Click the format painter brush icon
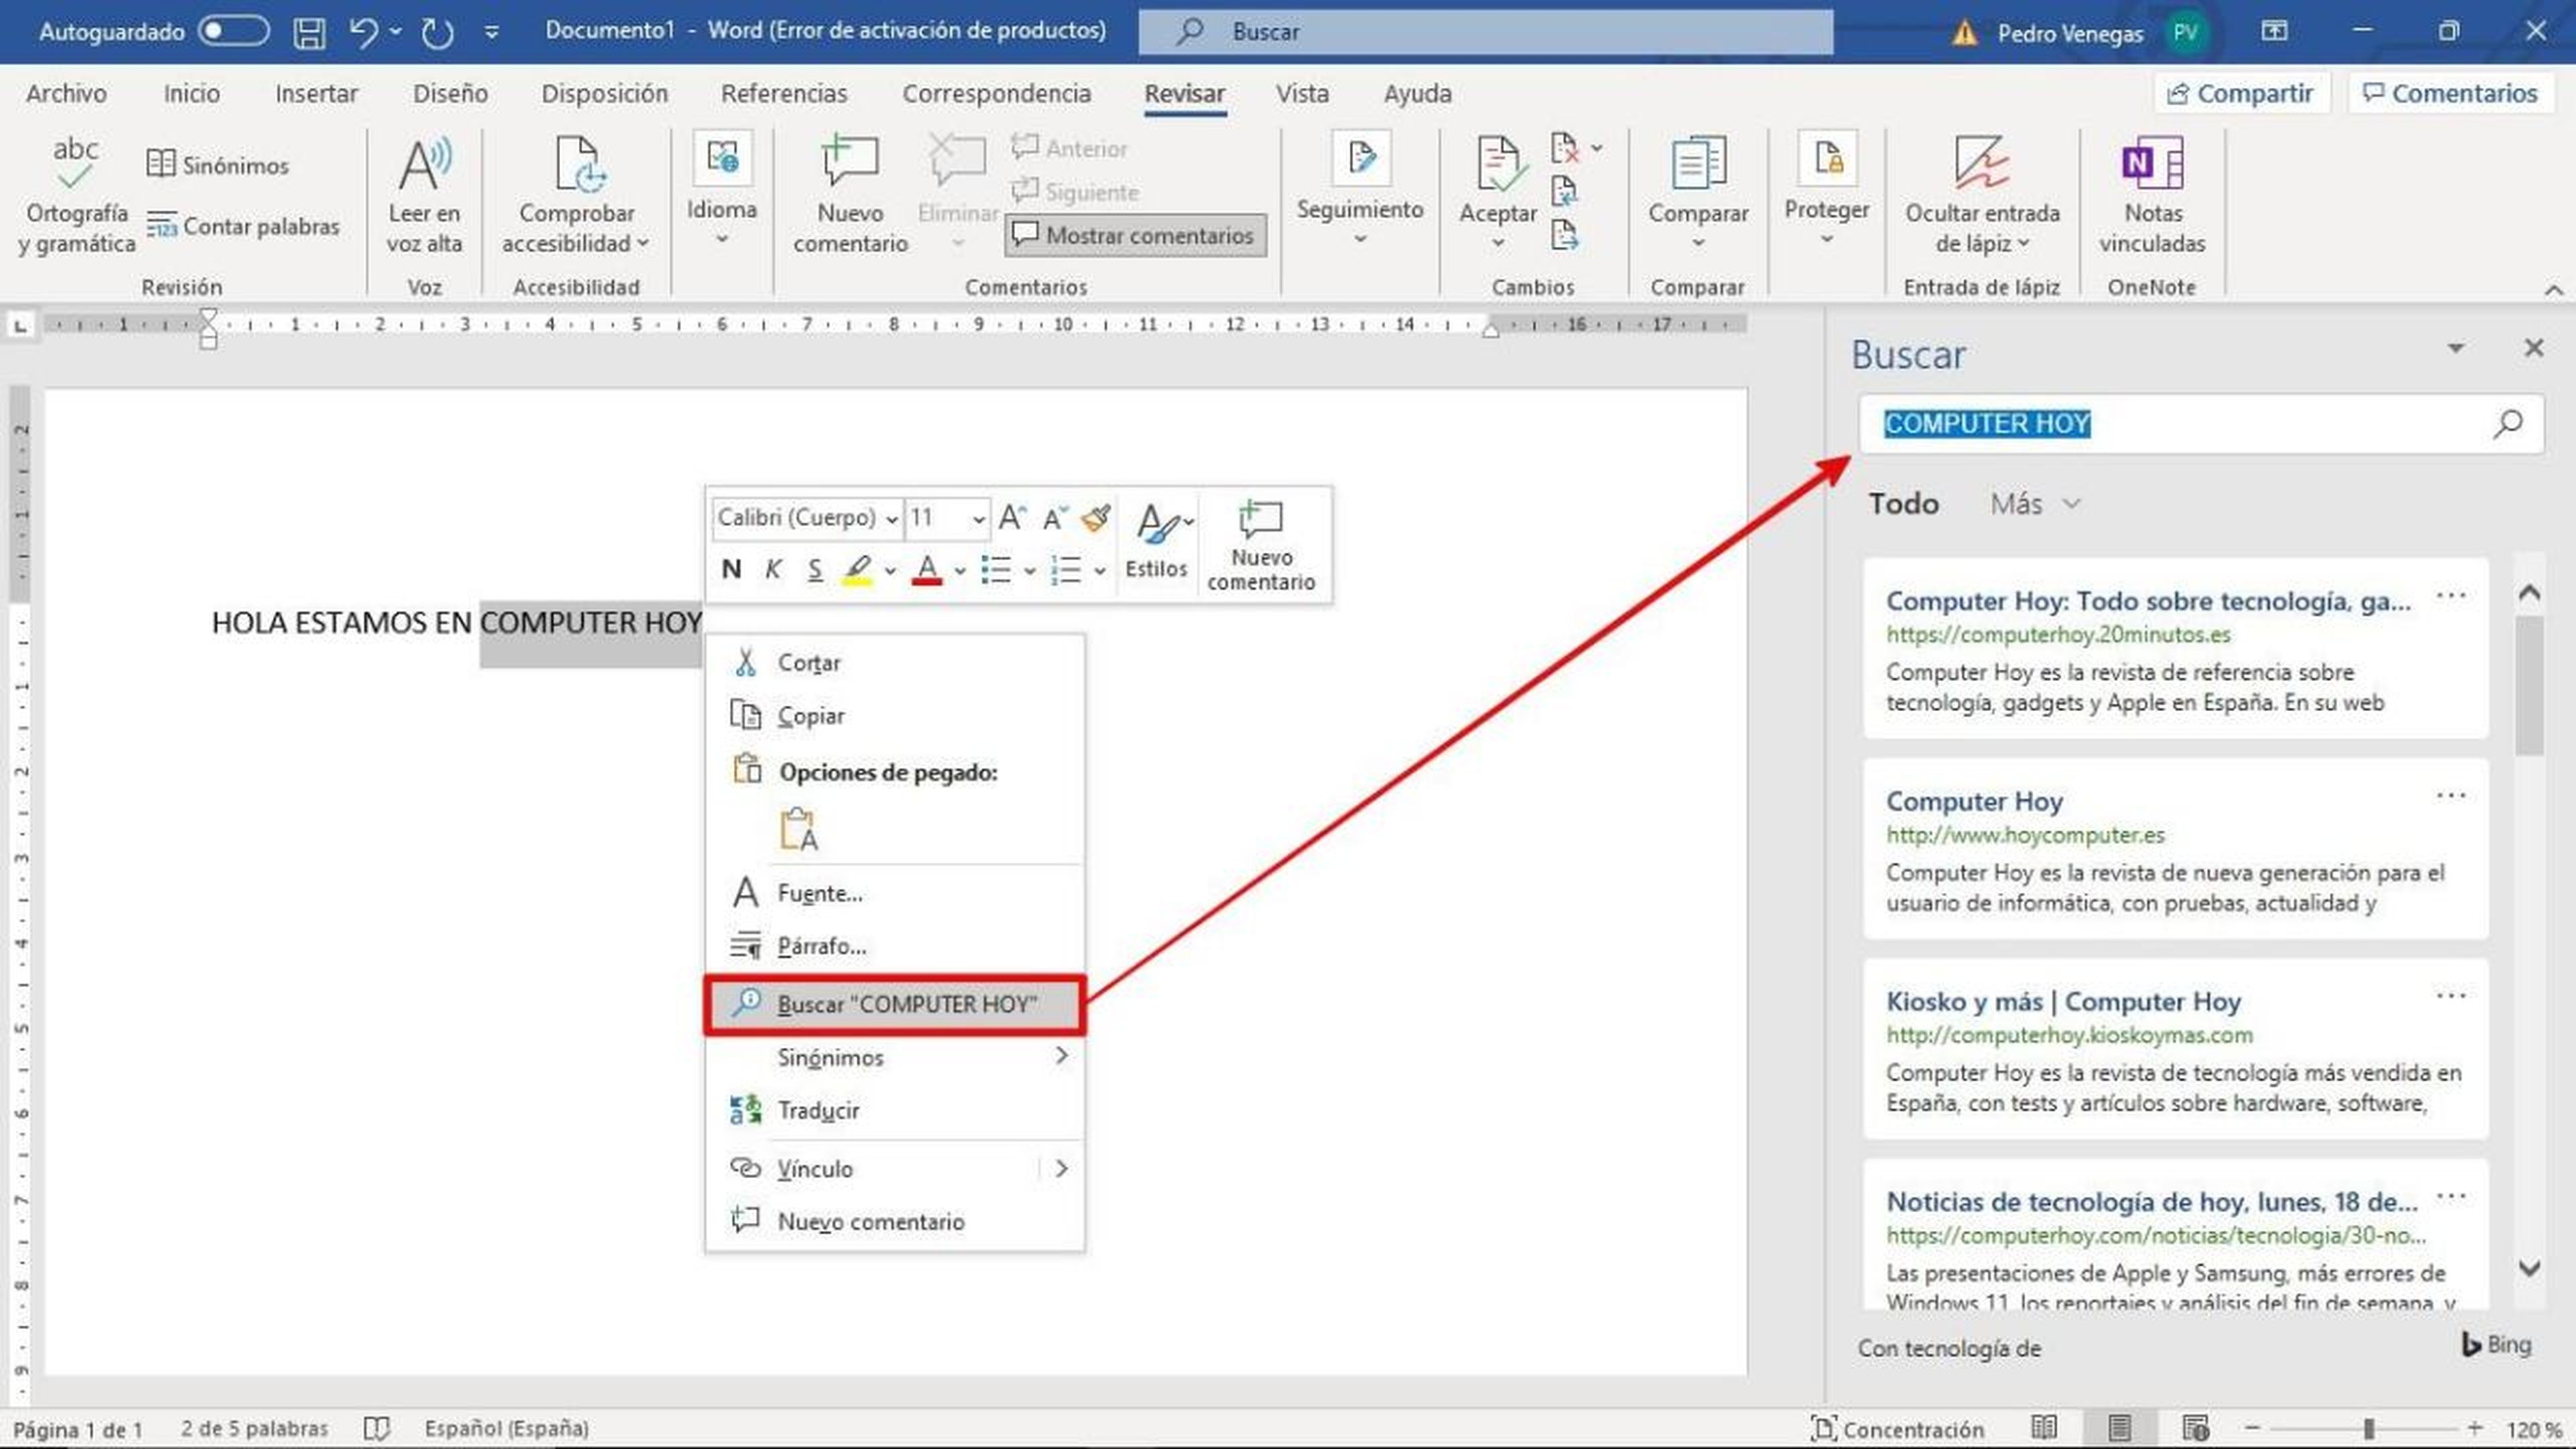This screenshot has width=2576, height=1449. coord(1096,517)
